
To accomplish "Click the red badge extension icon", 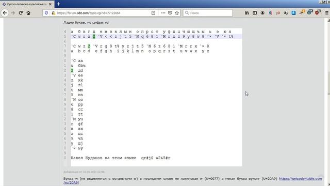I will click(x=318, y=12).
